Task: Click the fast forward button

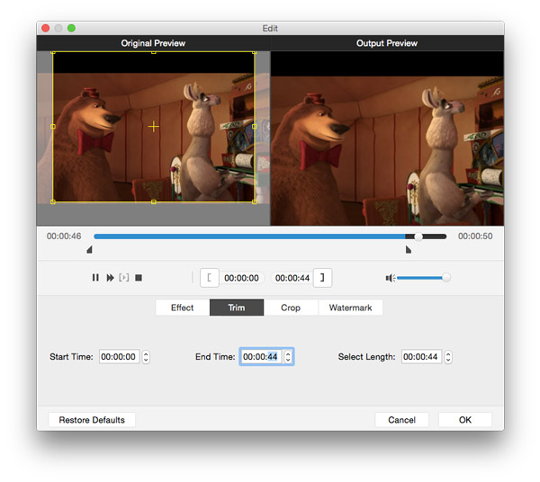Action: point(110,278)
